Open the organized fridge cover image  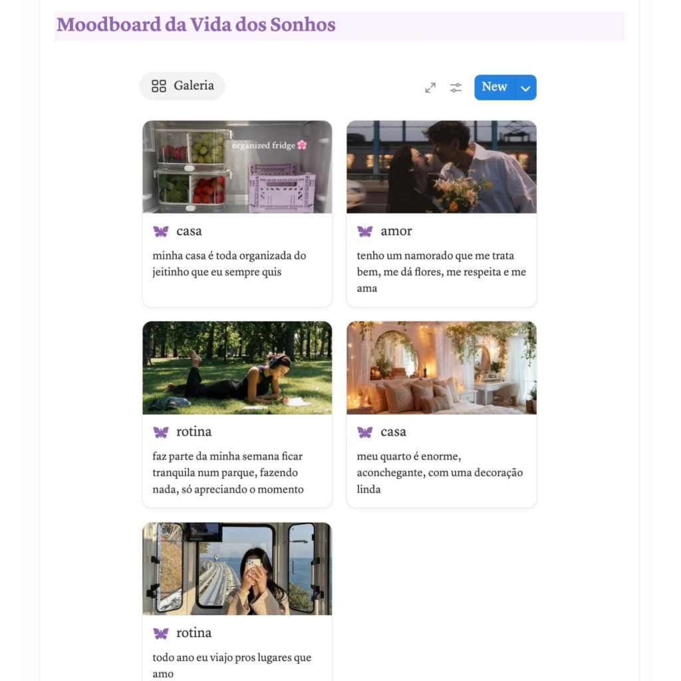coord(237,167)
